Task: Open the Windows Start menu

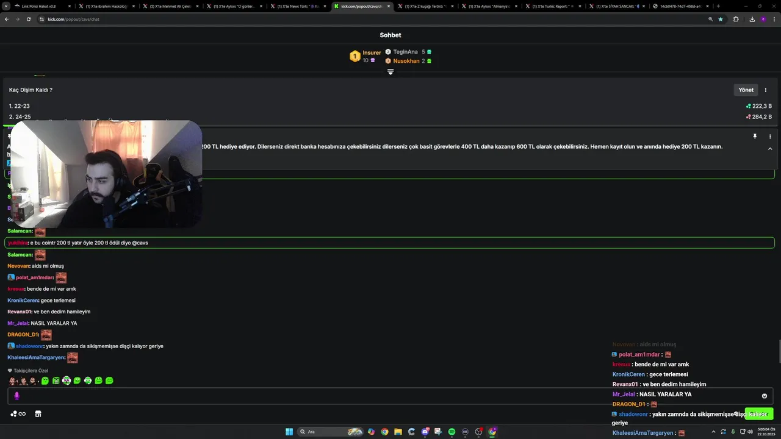Action: tap(289, 432)
